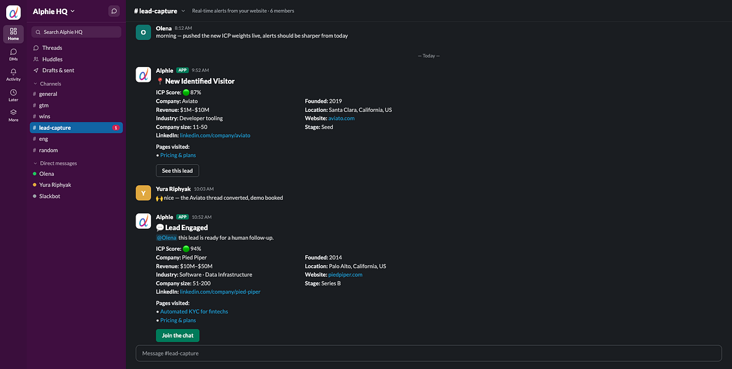Open the aviato.com website link

click(x=341, y=118)
